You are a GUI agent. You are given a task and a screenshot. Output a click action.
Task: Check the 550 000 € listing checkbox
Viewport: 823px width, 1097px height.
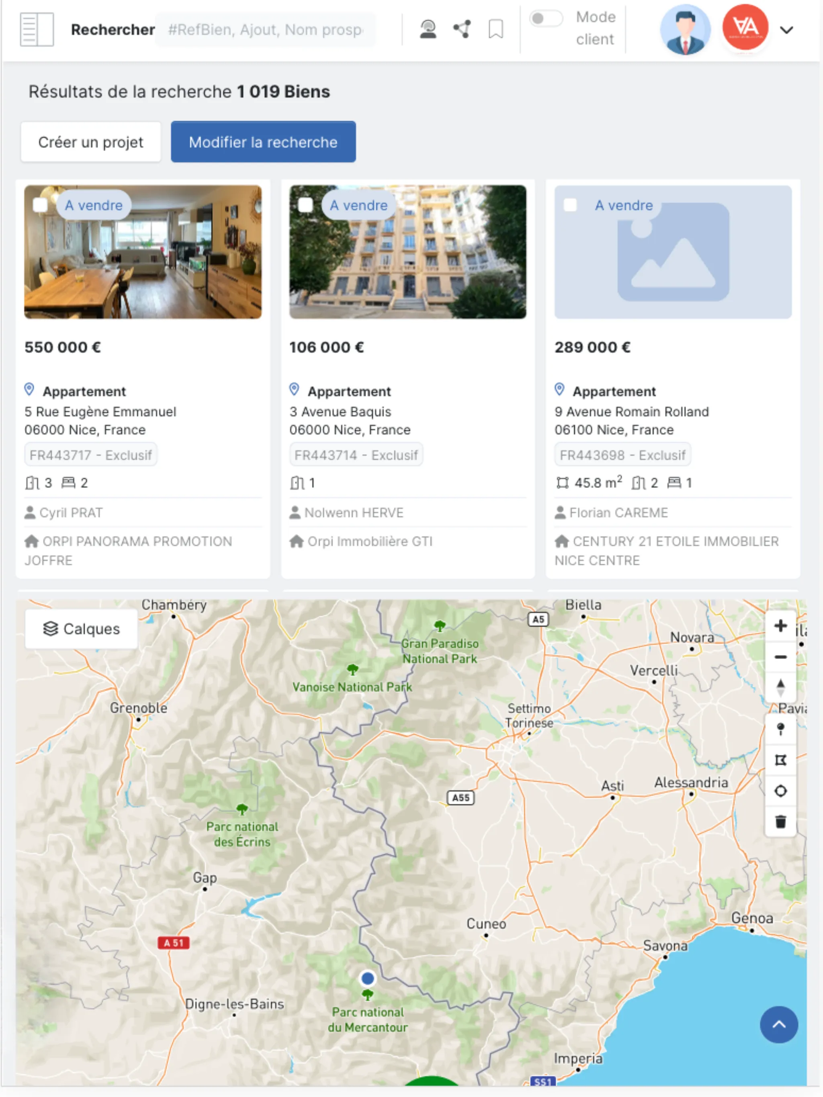coord(40,205)
